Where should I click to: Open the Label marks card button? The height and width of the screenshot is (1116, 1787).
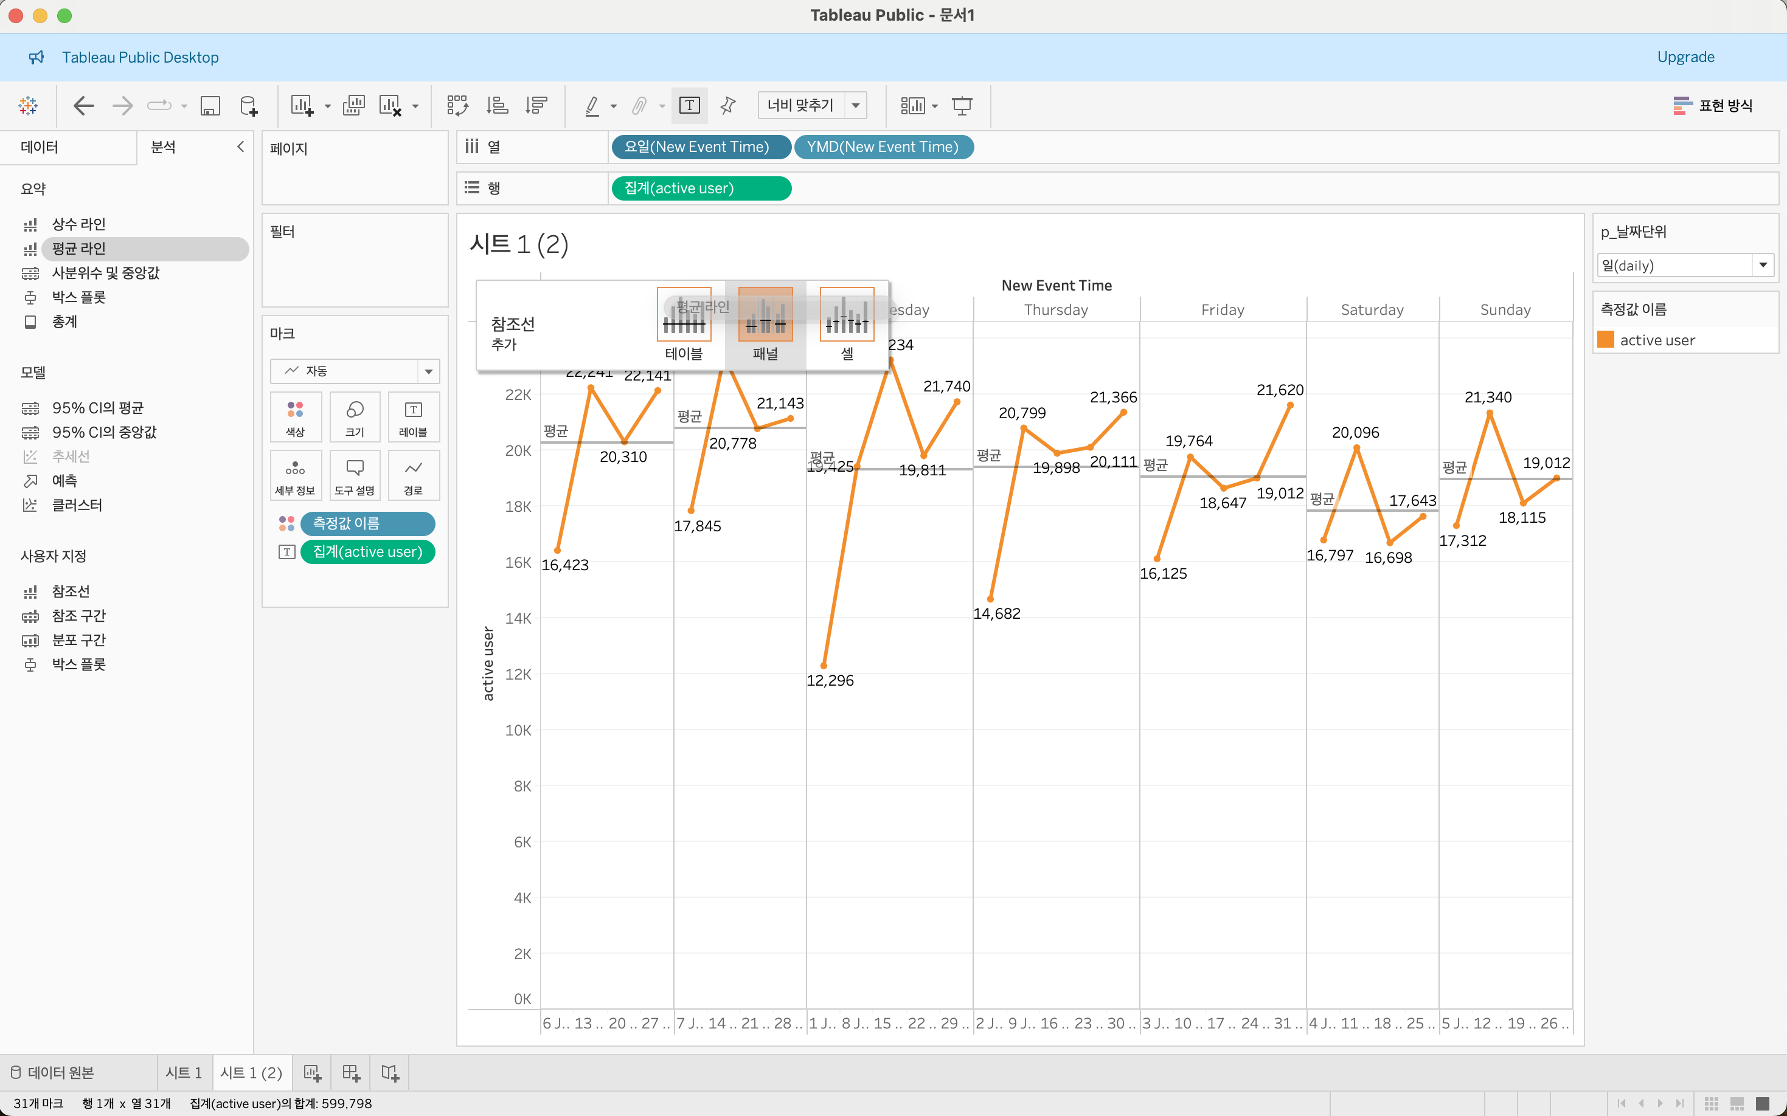point(413,417)
